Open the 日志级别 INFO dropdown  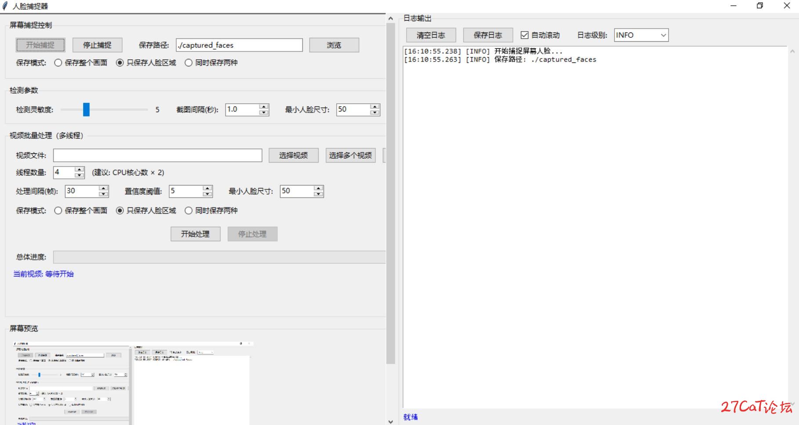[x=641, y=35]
